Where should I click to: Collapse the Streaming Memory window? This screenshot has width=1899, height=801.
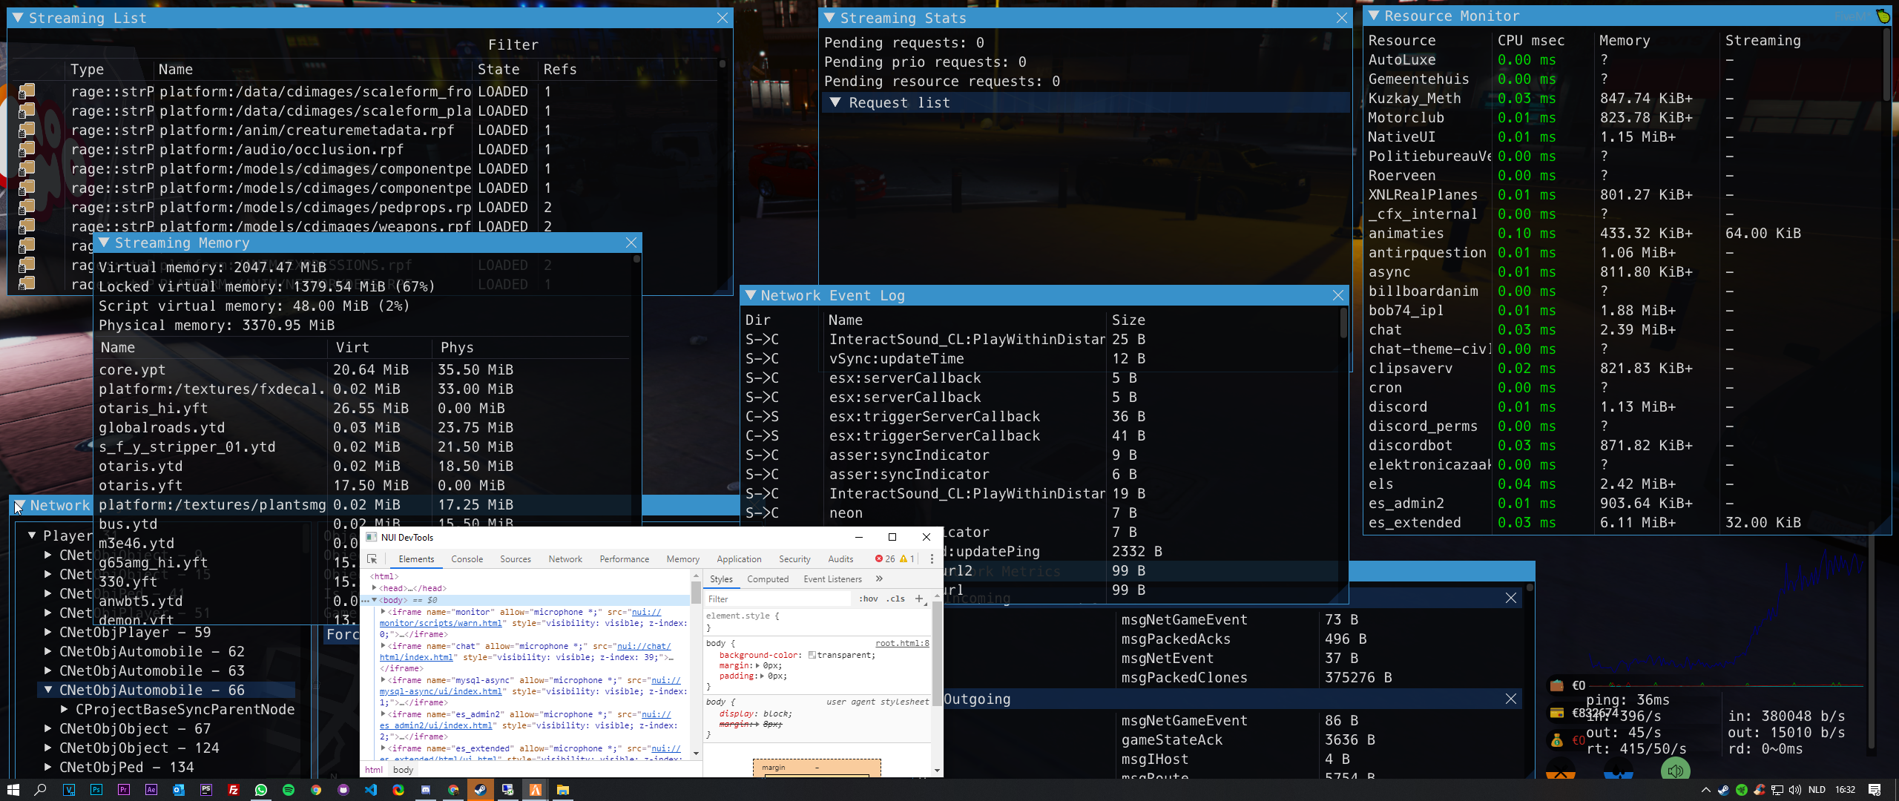tap(104, 243)
